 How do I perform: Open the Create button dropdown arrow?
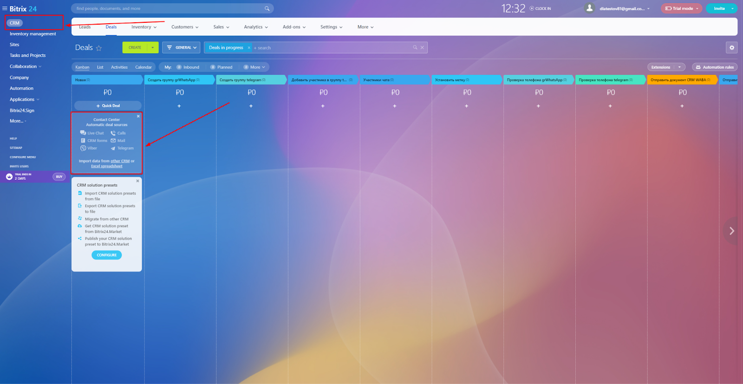152,47
